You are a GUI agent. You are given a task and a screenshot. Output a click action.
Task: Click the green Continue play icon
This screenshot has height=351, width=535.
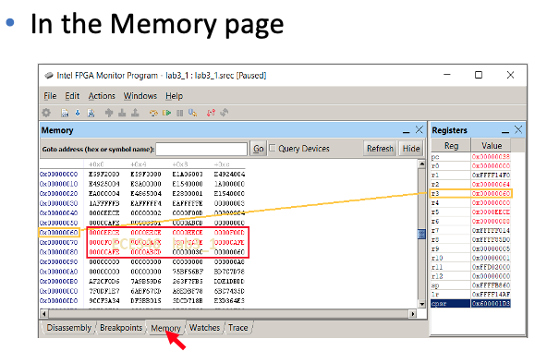(166, 113)
